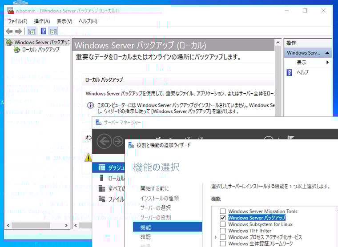Image resolution: width=338 pixels, height=247 pixels.
Task: Click the ローカル バックアップ section heading
Action: [104, 80]
